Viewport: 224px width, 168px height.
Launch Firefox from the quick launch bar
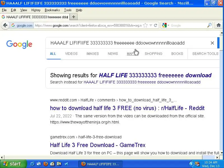click(46, 164)
